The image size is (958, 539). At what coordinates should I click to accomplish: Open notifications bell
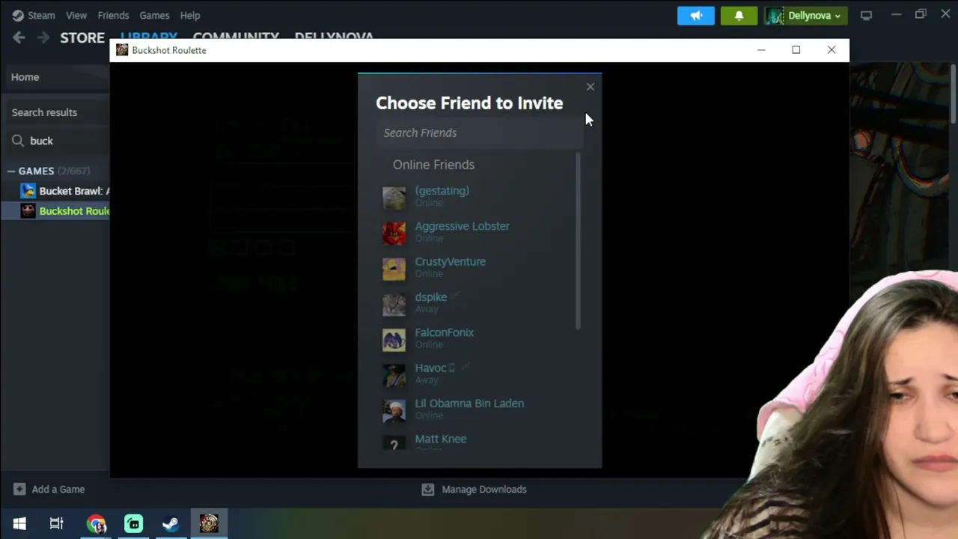pos(739,15)
